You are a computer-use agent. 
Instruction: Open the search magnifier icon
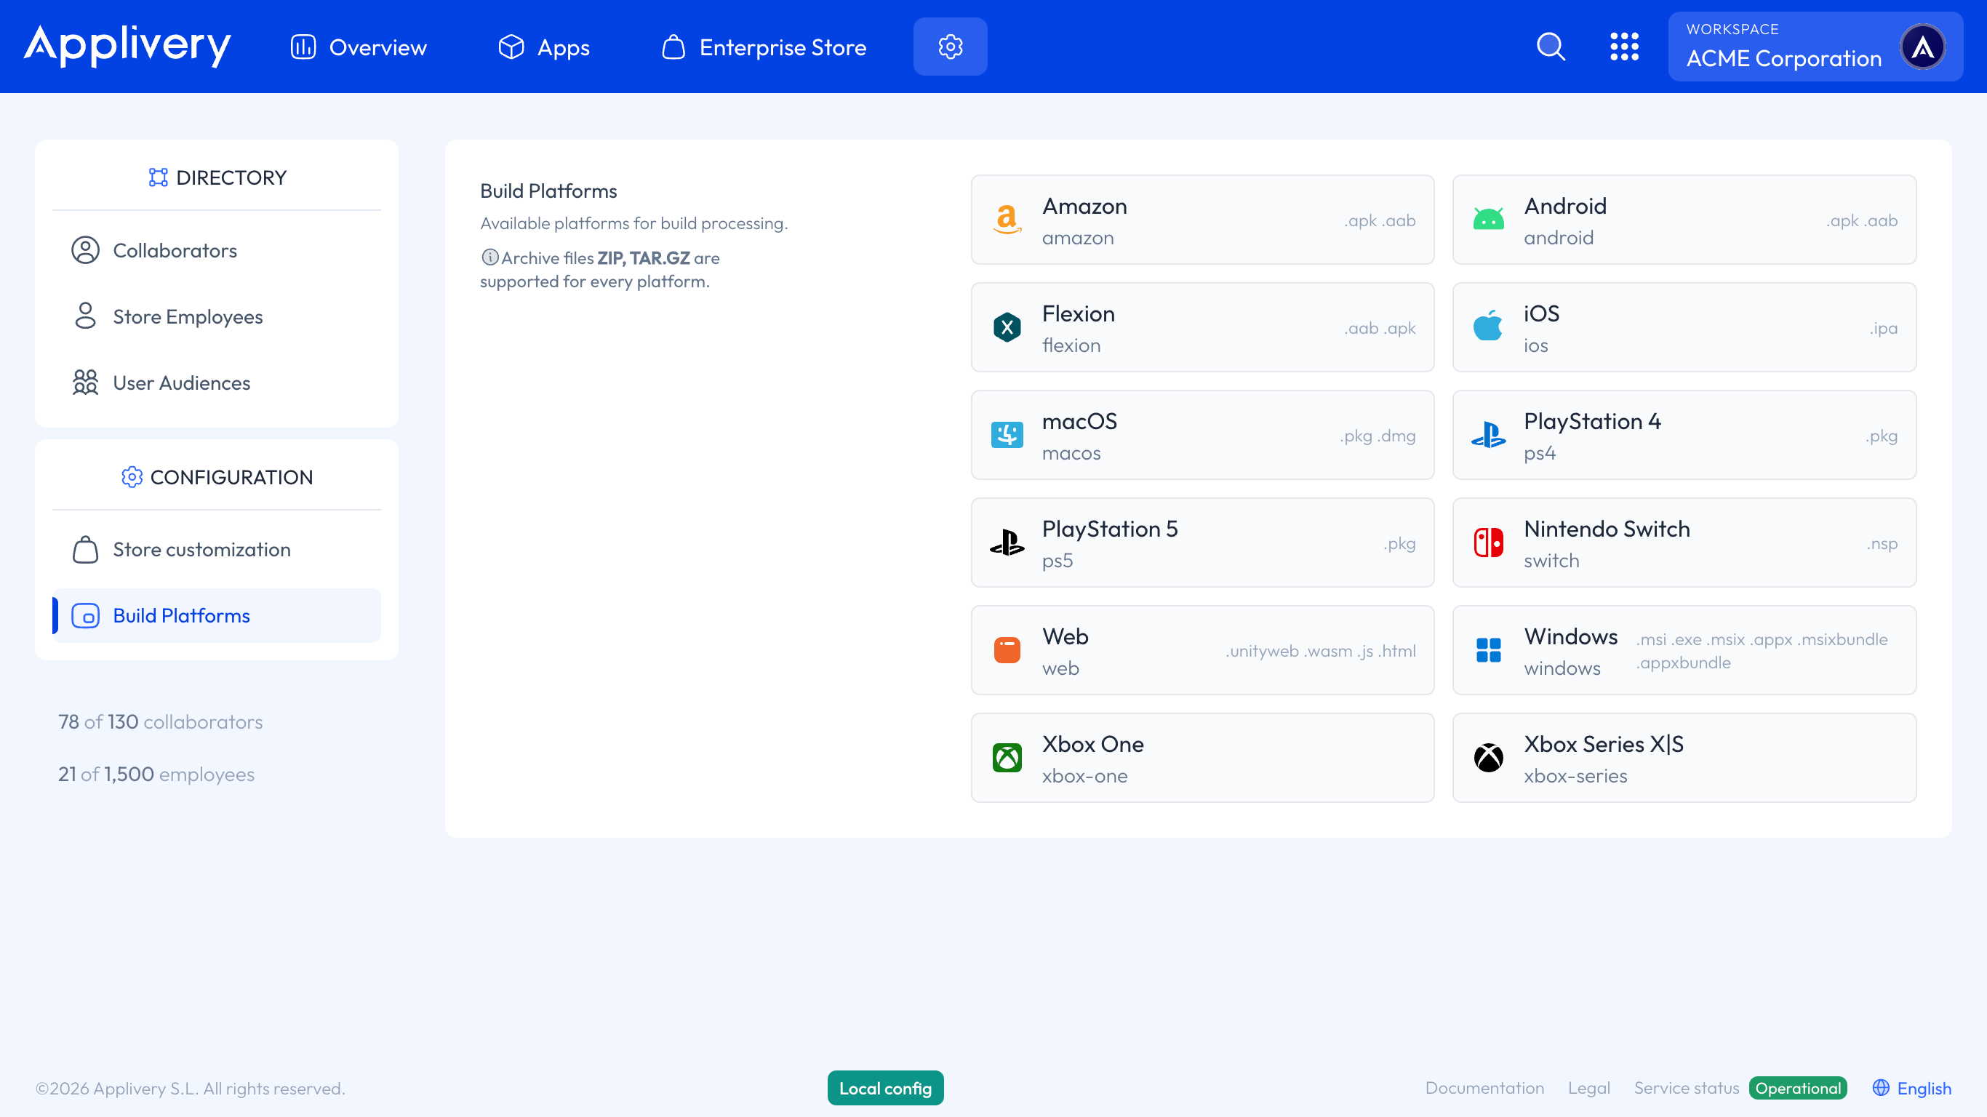click(x=1551, y=47)
